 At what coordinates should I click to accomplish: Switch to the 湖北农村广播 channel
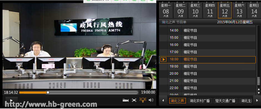coord(200,101)
